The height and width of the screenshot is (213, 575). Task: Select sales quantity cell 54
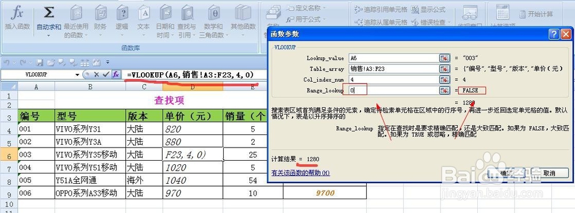(252, 180)
